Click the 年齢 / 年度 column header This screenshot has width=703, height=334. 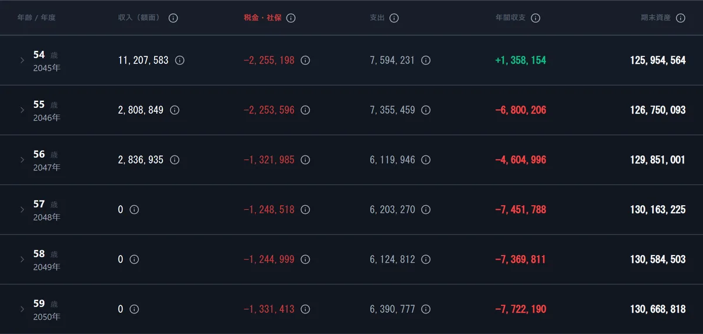(x=36, y=18)
